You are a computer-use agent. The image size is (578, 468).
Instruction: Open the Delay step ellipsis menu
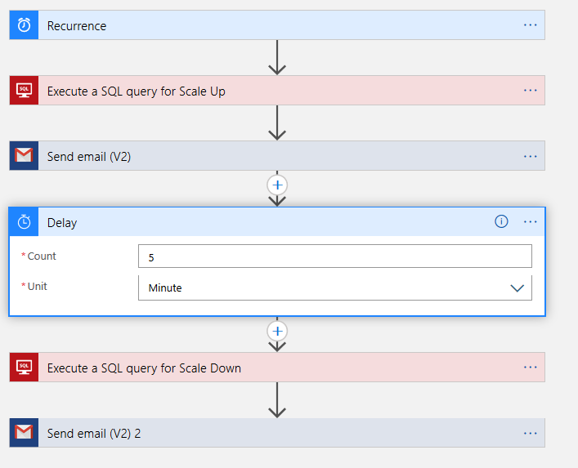click(531, 221)
